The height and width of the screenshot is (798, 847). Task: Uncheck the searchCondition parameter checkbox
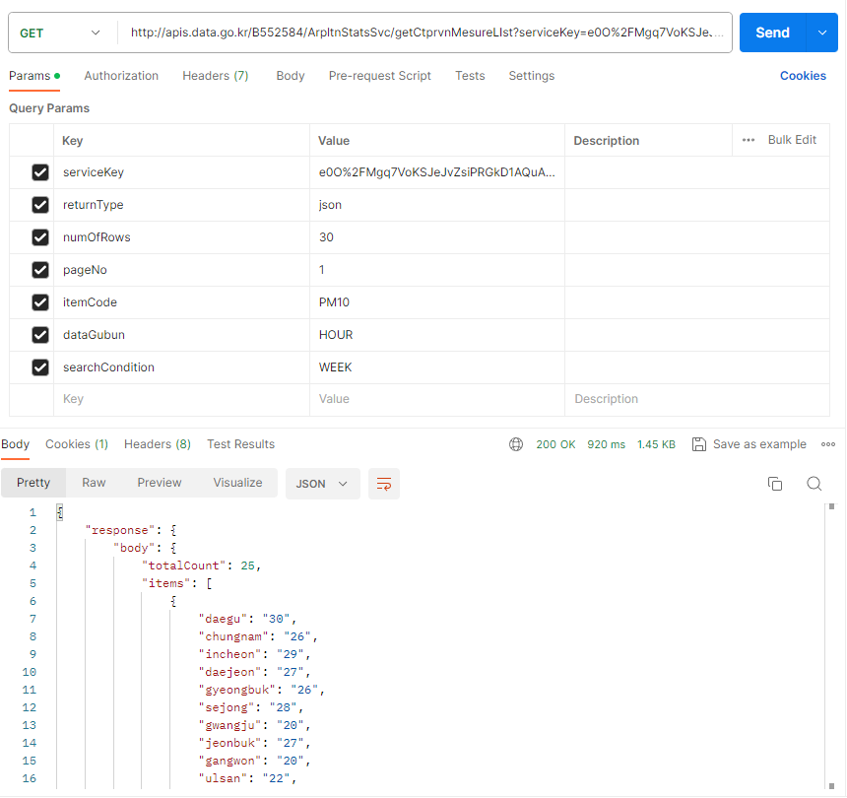click(x=40, y=367)
